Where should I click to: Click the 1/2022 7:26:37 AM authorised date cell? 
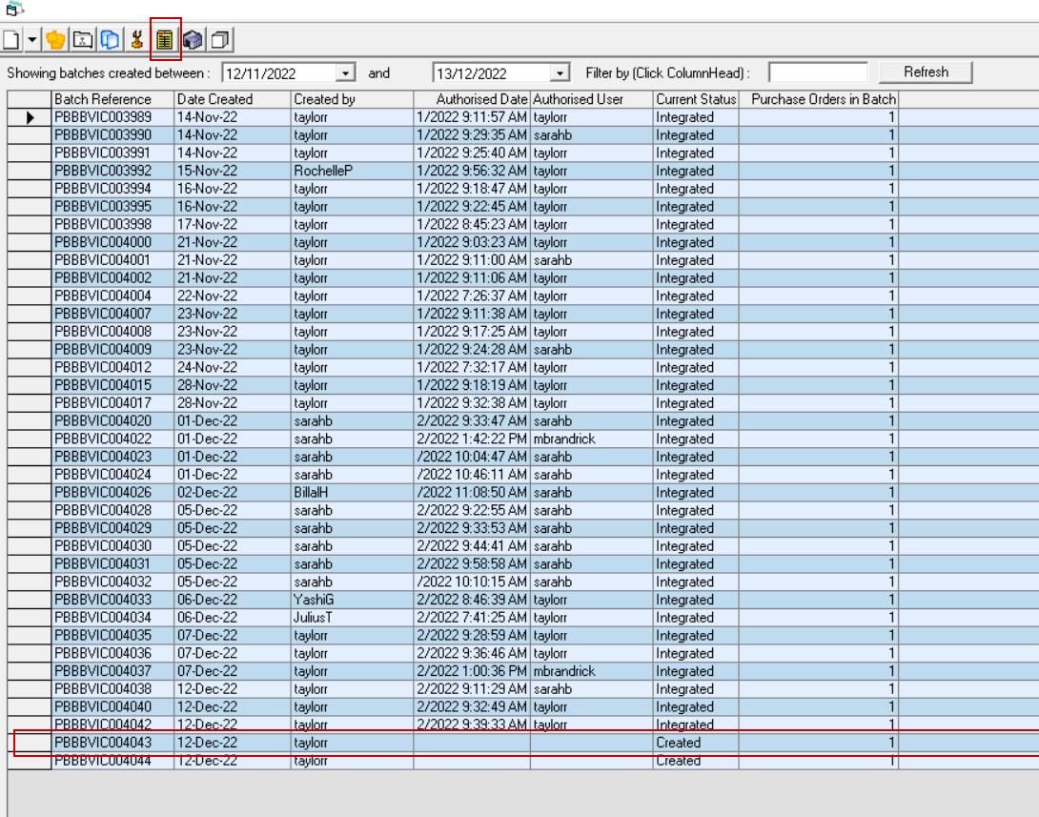coord(472,296)
